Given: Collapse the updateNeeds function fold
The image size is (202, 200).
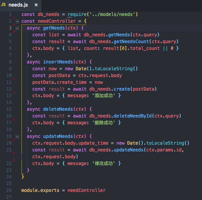Looking at the screenshot, I should pos(17,137).
